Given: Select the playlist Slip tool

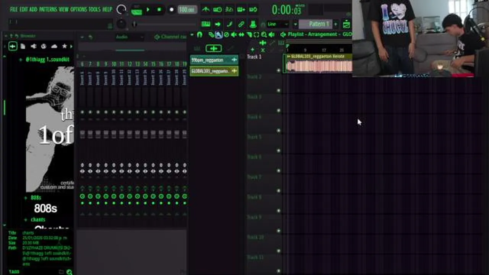Looking at the screenshot, I should pos(241,35).
